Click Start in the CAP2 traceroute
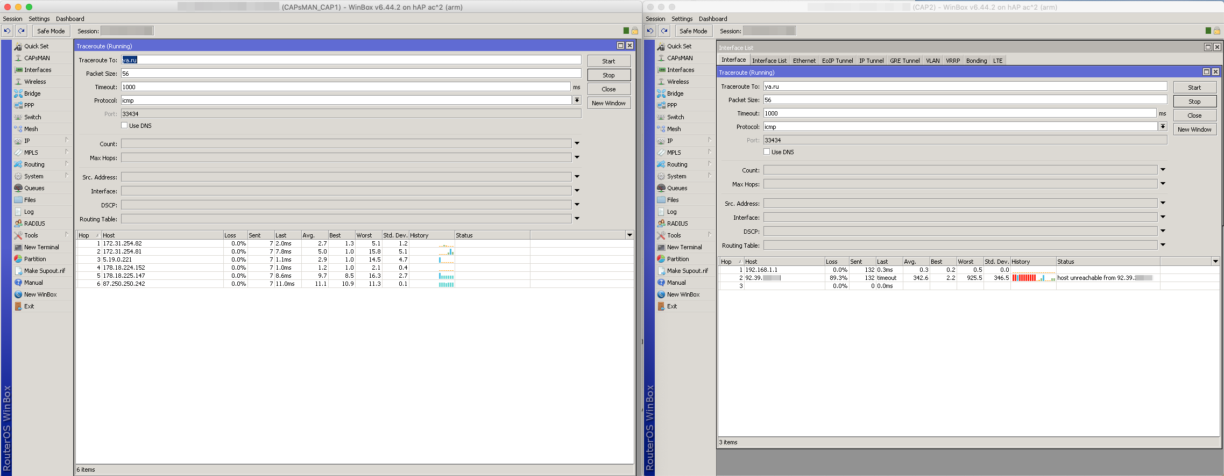The height and width of the screenshot is (476, 1224). coord(1194,88)
